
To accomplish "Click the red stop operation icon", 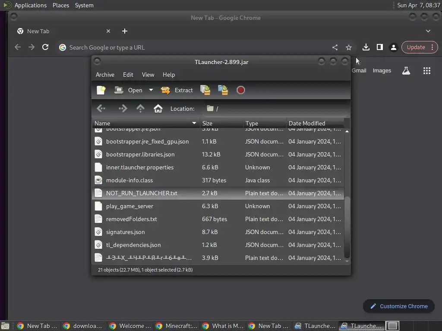I will pyautogui.click(x=240, y=90).
